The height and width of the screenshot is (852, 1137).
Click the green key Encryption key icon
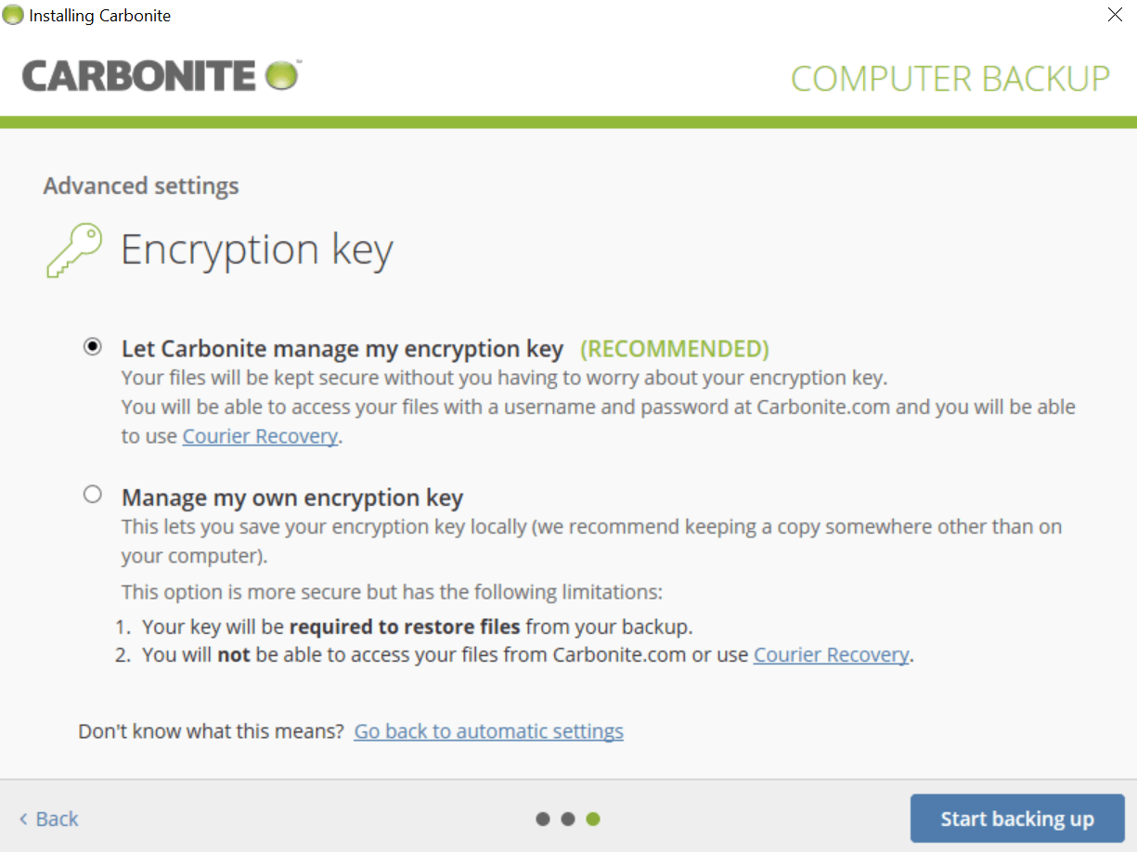pos(74,249)
